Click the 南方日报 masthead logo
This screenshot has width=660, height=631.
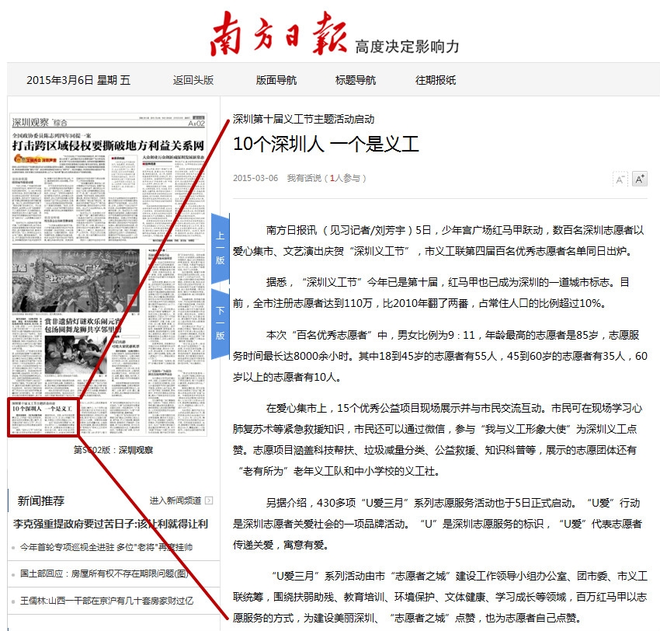(280, 35)
